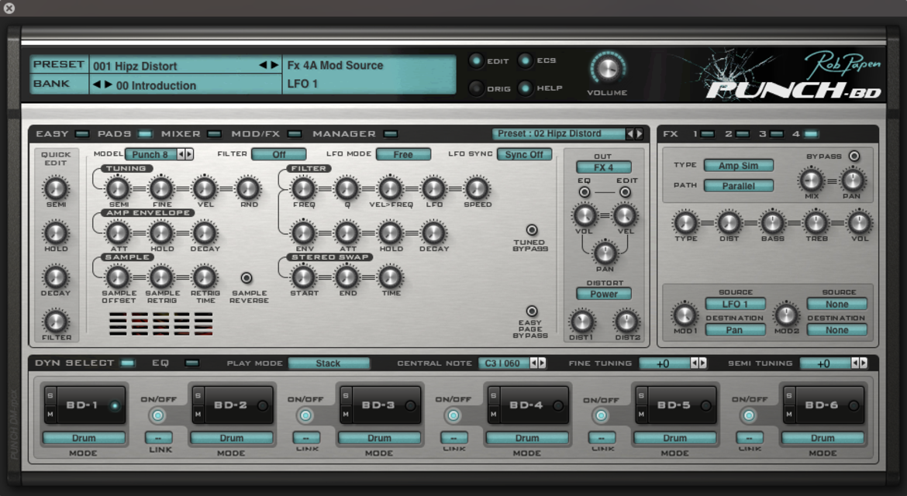Enable SAMPLE REVERSE
907x496 pixels.
coord(247,278)
